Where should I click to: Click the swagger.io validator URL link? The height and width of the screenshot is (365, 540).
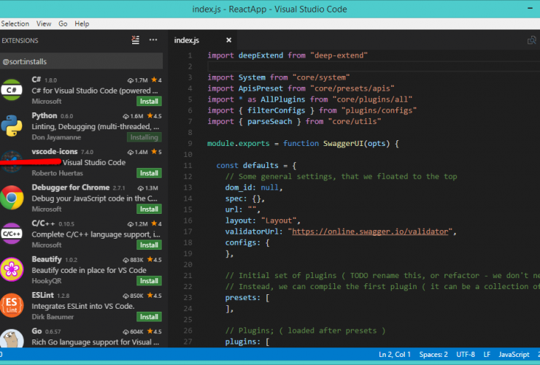pyautogui.click(x=371, y=231)
